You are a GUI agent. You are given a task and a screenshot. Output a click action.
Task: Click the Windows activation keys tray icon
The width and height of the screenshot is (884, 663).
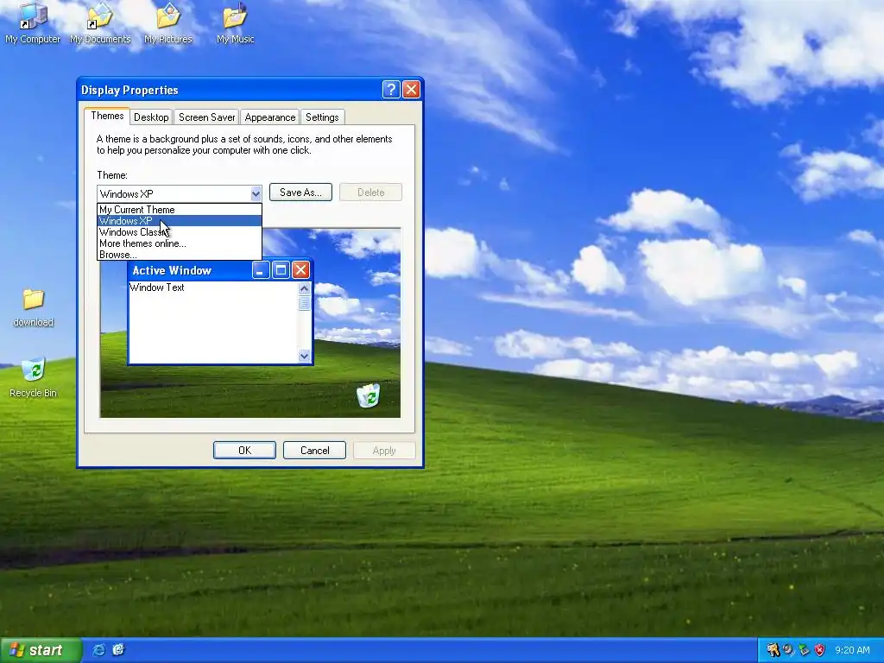click(x=773, y=650)
